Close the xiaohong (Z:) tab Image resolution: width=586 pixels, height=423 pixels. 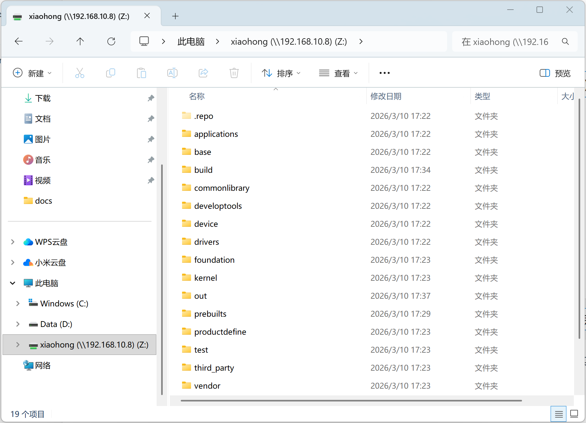[147, 16]
